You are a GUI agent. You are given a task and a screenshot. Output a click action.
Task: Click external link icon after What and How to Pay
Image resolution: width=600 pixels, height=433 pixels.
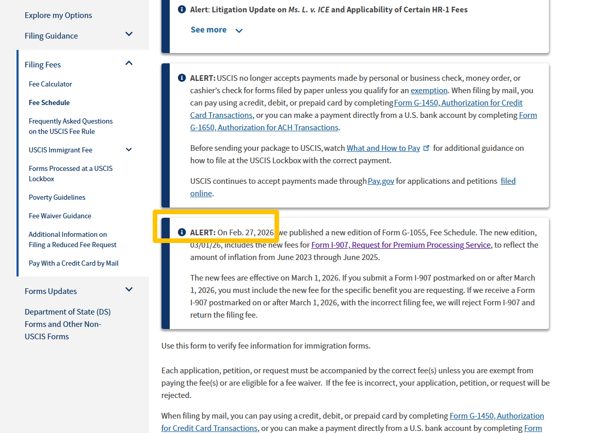tap(426, 148)
